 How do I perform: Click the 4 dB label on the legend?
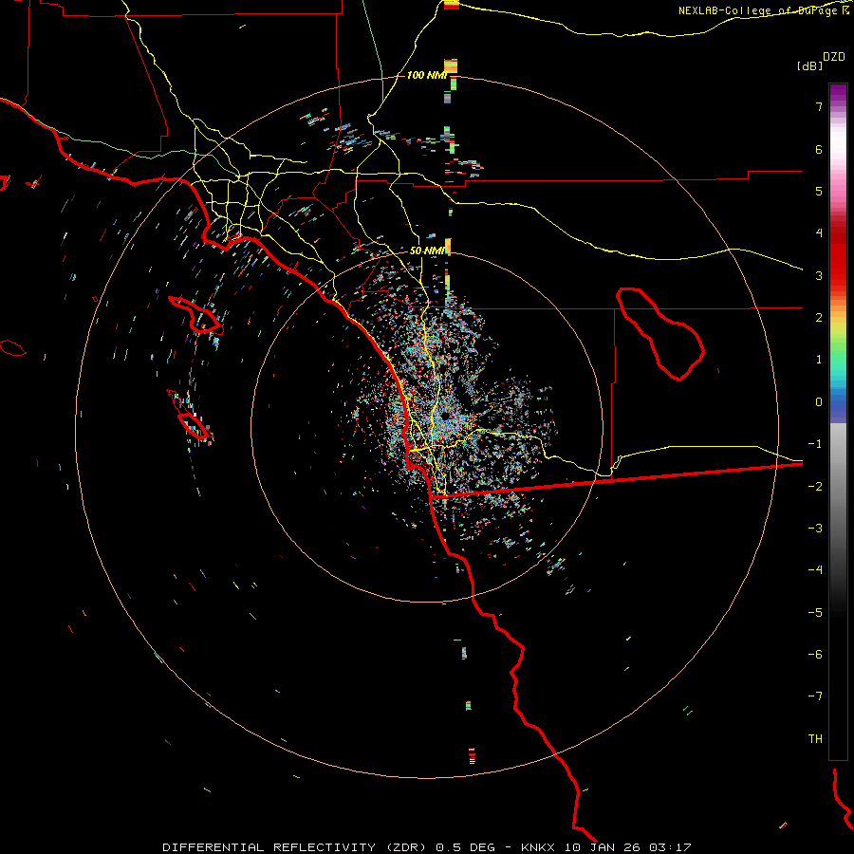tap(819, 233)
